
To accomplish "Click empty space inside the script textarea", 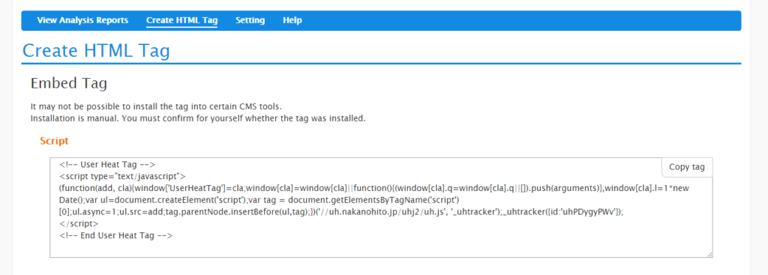I will 382,247.
